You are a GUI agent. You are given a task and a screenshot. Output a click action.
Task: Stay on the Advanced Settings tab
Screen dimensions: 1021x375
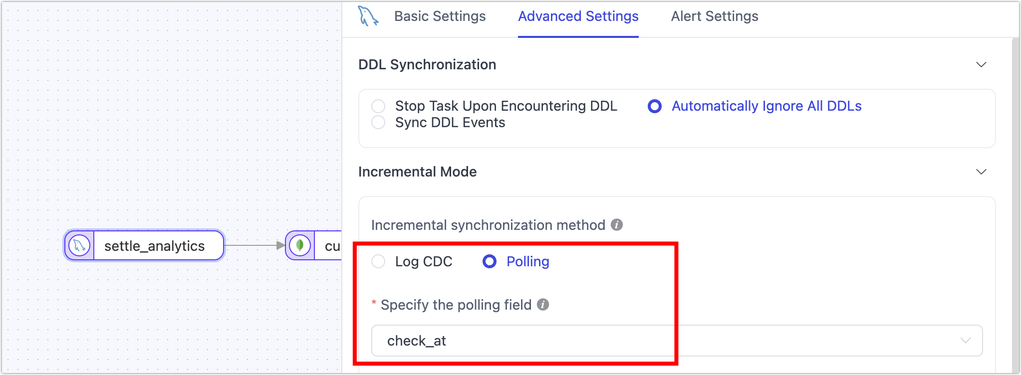click(578, 16)
